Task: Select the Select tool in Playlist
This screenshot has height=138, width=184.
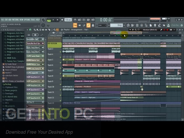Action: point(52,30)
